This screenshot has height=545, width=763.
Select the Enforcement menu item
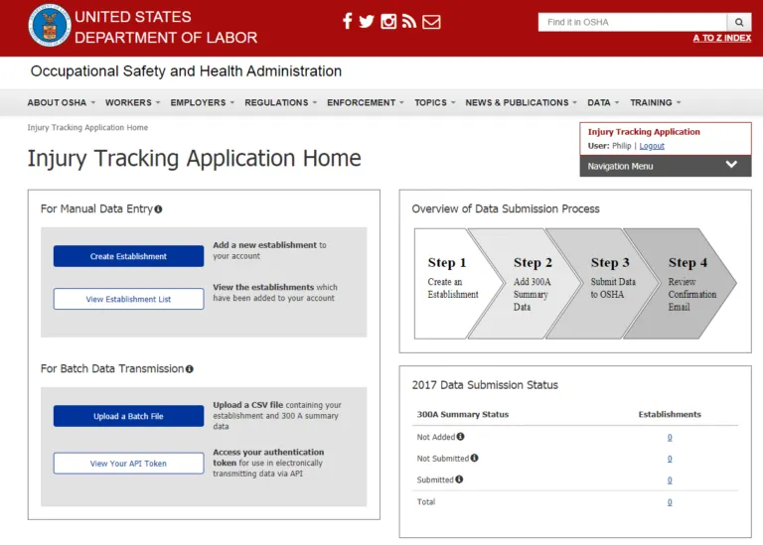(x=366, y=102)
